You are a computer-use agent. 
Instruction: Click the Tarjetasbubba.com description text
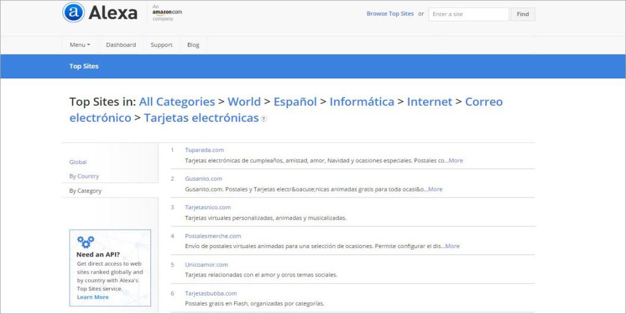pos(254,304)
